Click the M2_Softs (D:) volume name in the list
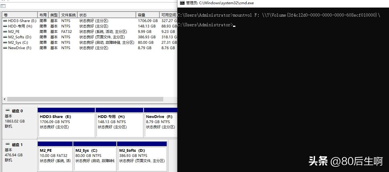Viewport: 389px width, 172px height. click(x=20, y=37)
